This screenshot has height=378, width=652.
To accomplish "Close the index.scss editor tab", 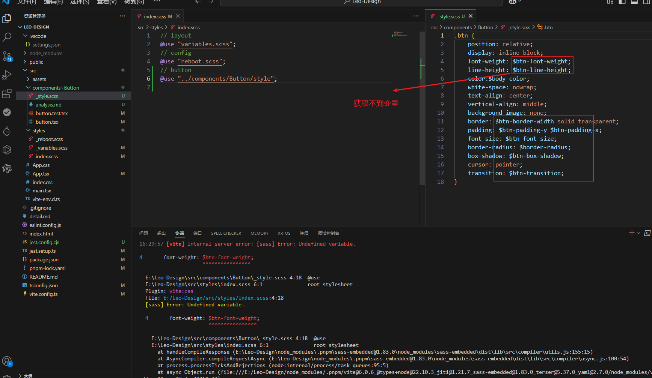I will [x=178, y=16].
